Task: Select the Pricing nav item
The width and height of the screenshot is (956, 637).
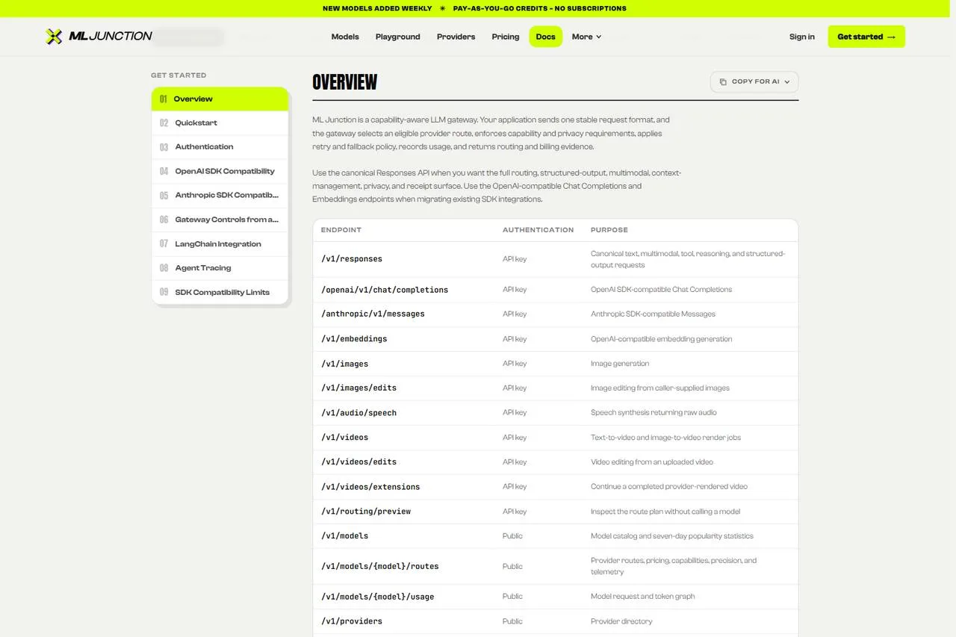Action: (x=506, y=37)
